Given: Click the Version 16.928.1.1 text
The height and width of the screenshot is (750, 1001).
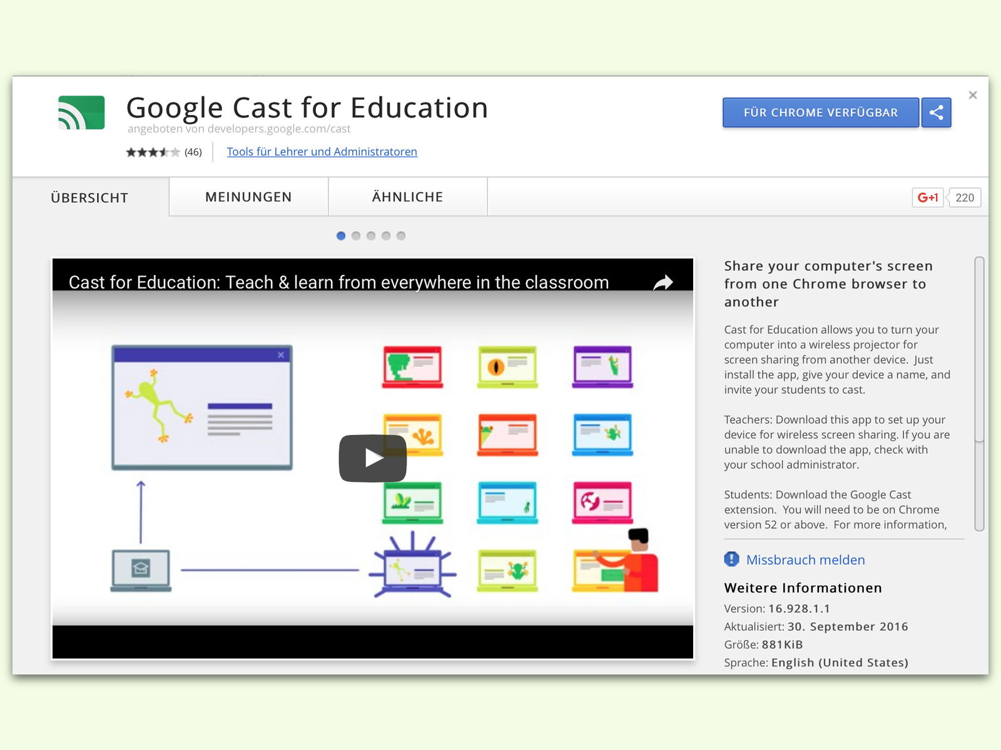Looking at the screenshot, I should pos(777,609).
